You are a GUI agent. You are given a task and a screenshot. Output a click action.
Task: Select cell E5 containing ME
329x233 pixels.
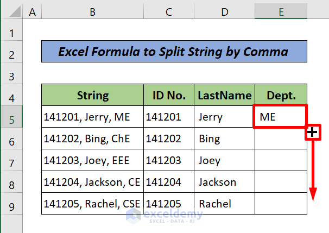pos(280,117)
